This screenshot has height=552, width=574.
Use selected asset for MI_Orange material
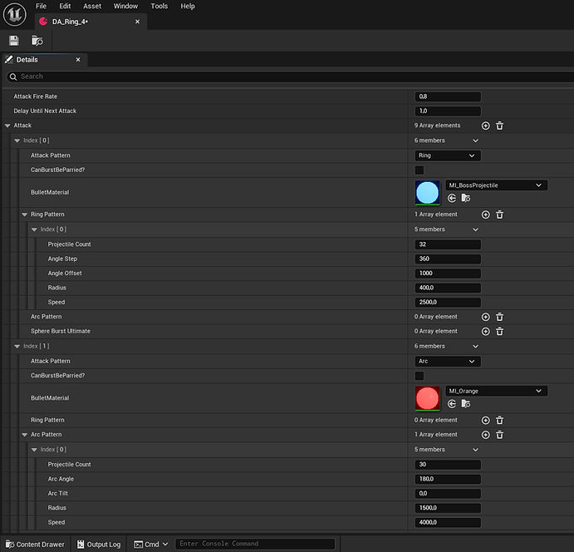point(452,404)
